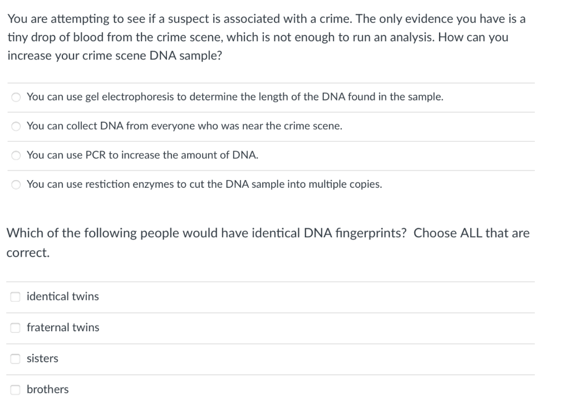
Task: Select the collect DNA from everyone option
Action: (x=15, y=126)
